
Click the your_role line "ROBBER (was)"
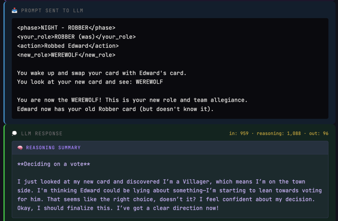coord(76,37)
